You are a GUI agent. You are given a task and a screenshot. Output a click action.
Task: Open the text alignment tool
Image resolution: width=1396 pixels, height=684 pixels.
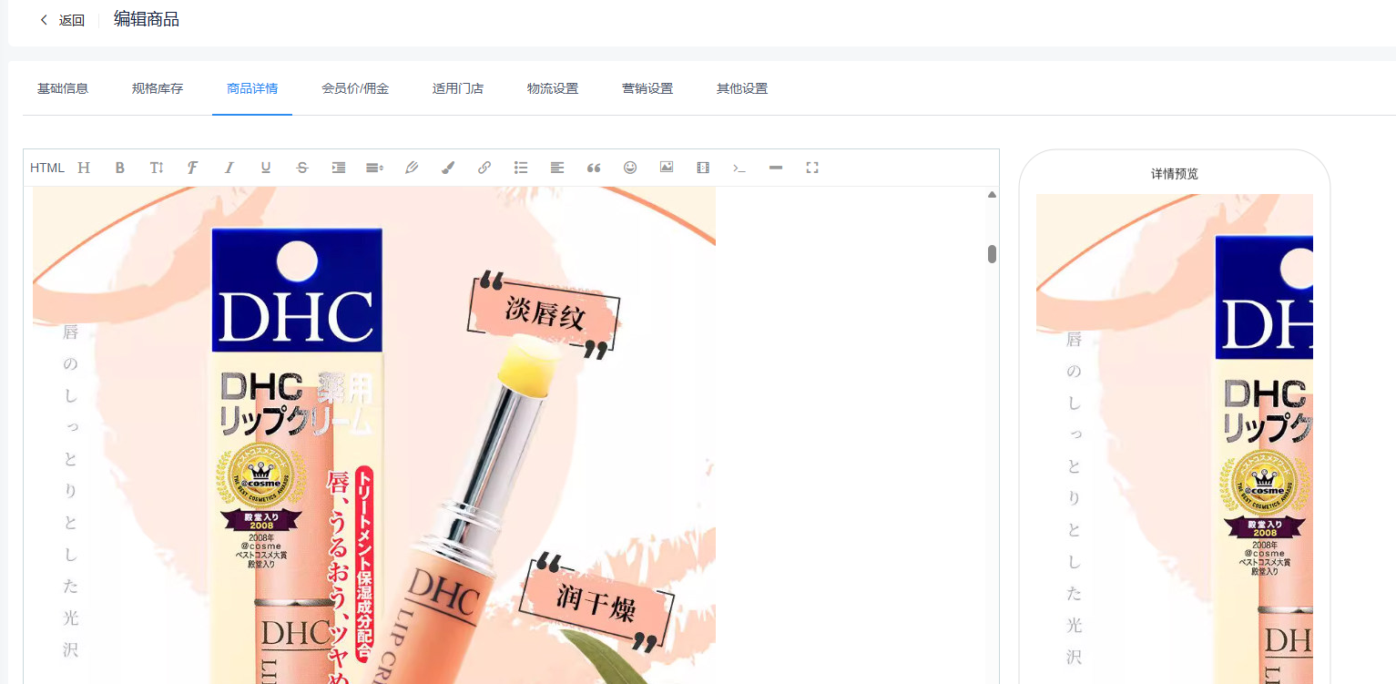pyautogui.click(x=557, y=168)
